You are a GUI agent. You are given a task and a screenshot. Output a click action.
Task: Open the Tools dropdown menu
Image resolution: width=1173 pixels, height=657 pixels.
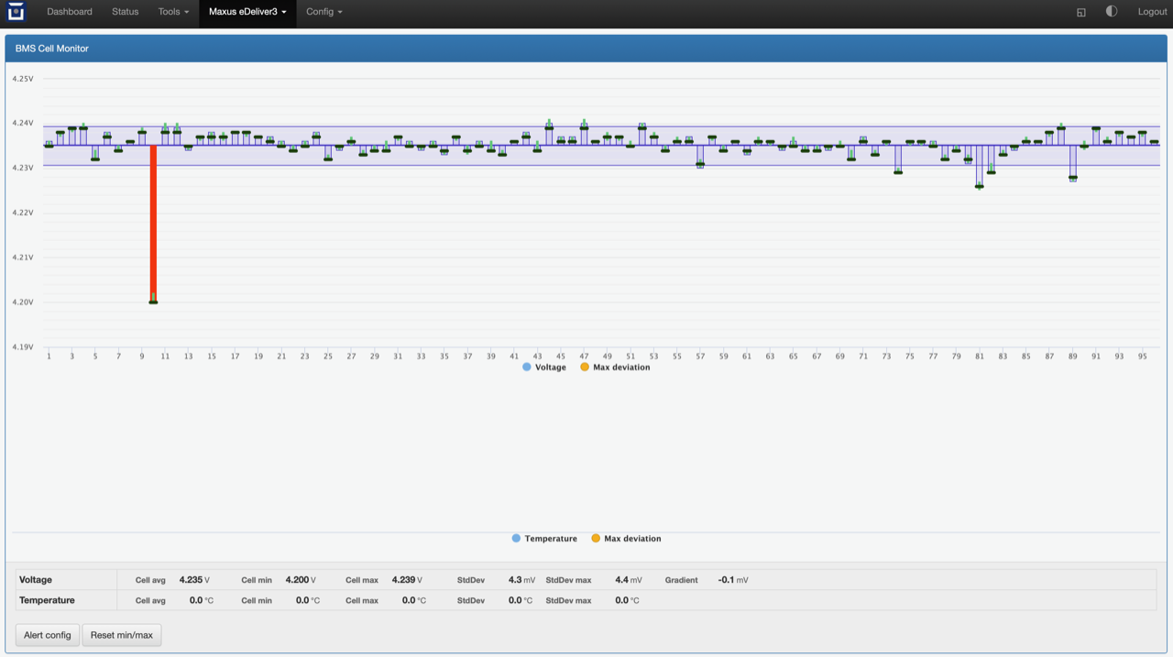173,12
